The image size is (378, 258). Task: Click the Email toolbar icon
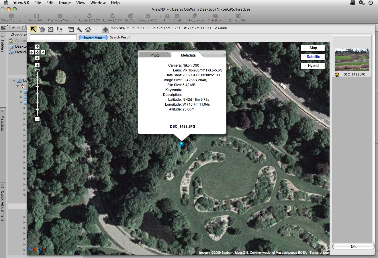177,18
